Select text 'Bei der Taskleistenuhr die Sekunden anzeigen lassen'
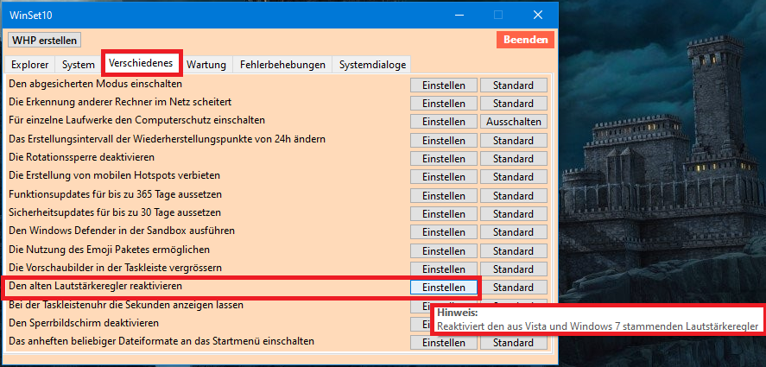Screen dimensions: 766x367 pos(126,305)
